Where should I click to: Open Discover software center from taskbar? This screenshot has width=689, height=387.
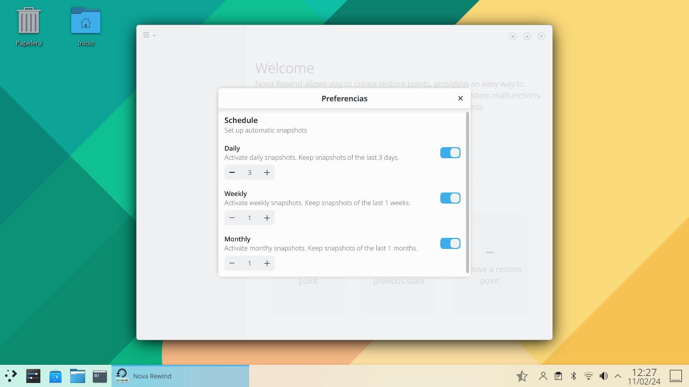click(x=55, y=375)
